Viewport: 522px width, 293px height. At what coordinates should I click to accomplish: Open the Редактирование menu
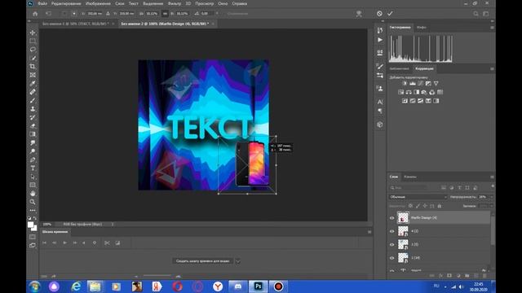click(x=66, y=3)
